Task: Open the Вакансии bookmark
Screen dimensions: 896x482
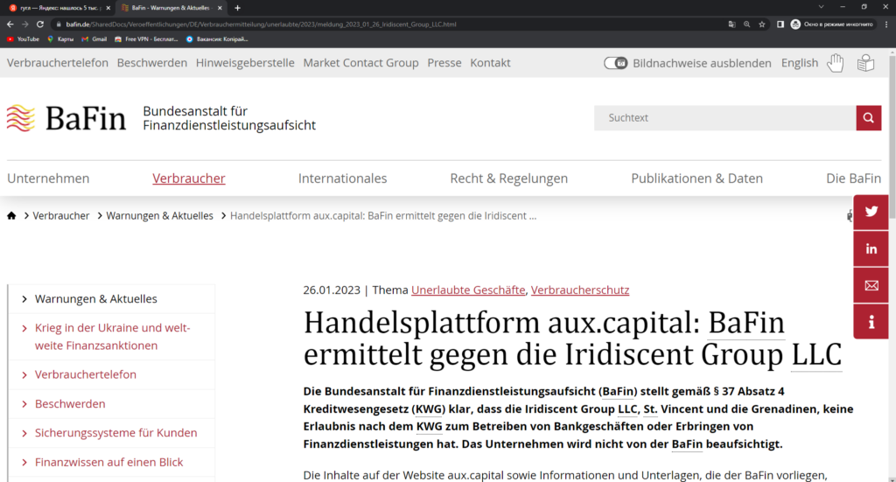Action: 217,38
